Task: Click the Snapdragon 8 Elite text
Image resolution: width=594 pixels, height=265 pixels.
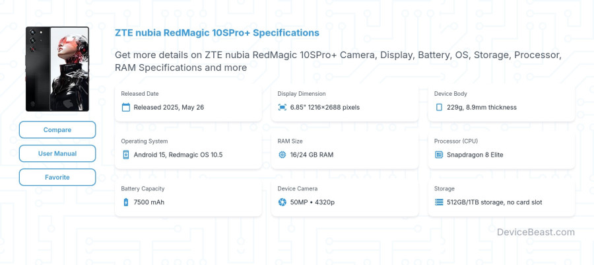Action: (475, 155)
